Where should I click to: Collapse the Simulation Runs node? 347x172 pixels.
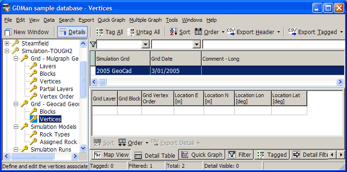(x=16, y=149)
